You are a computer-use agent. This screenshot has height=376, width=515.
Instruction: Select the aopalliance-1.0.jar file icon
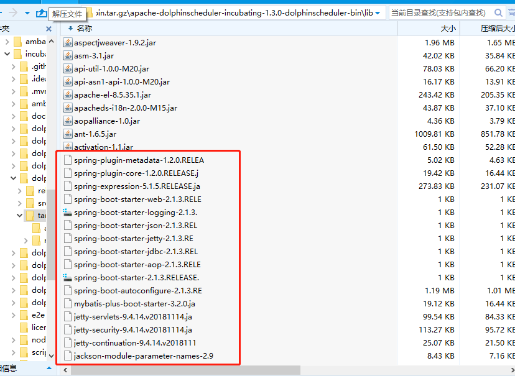point(68,121)
